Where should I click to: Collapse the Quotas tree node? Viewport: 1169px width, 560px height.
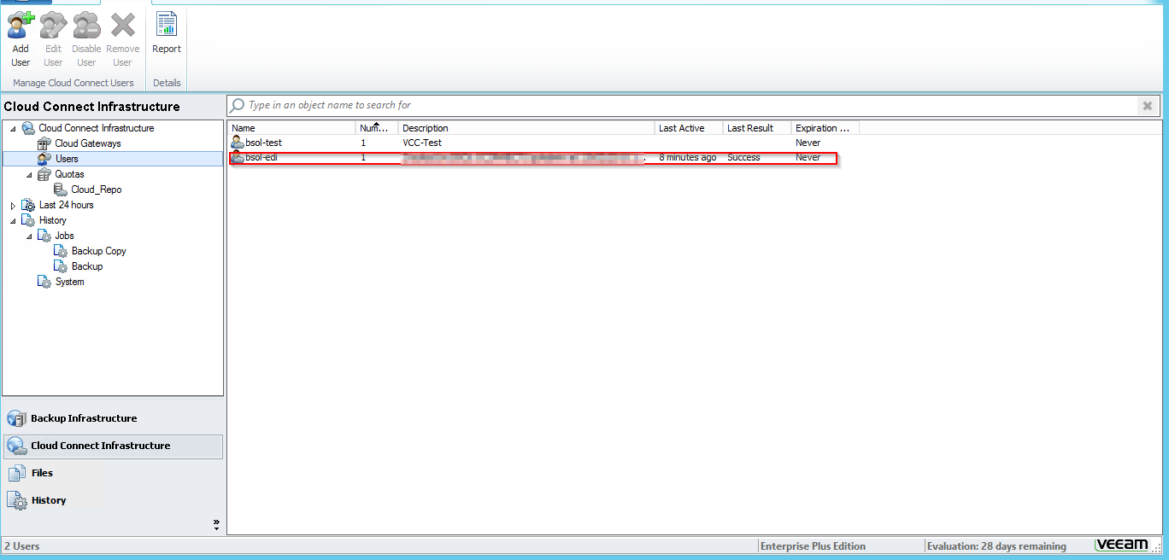[29, 174]
